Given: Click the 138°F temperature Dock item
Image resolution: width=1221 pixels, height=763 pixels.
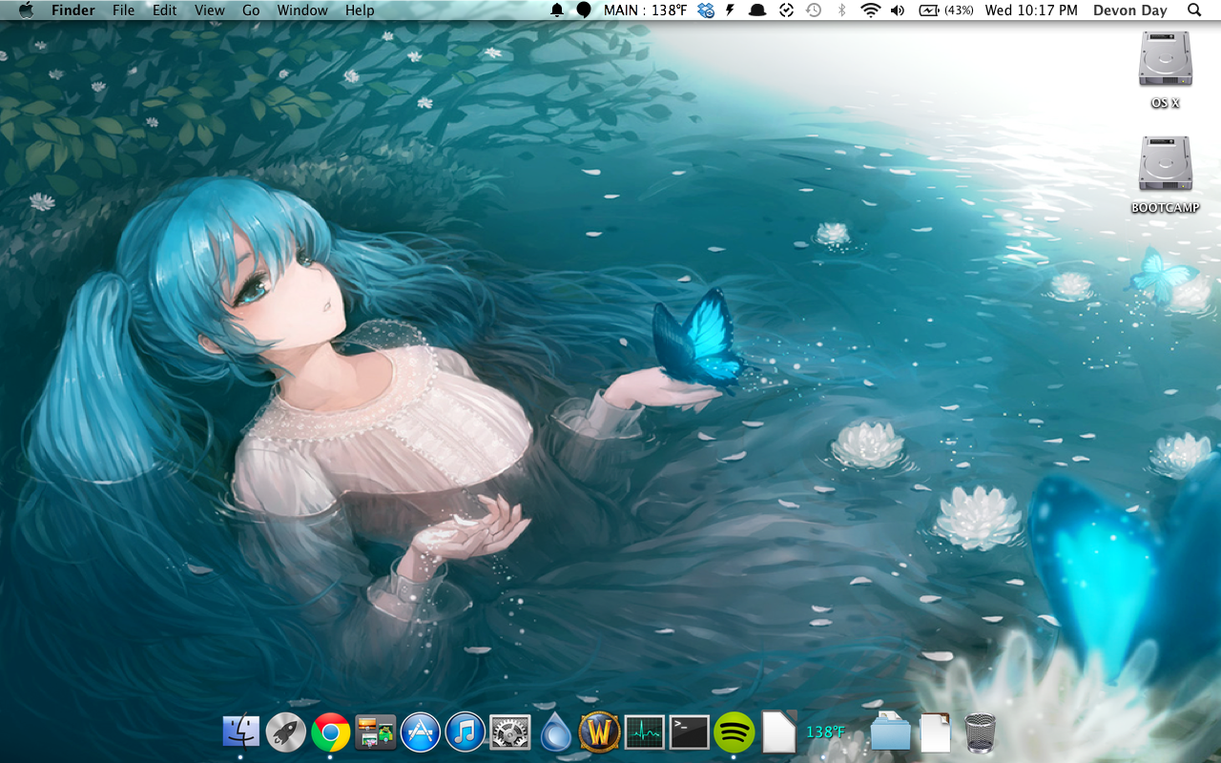Looking at the screenshot, I should [x=825, y=732].
